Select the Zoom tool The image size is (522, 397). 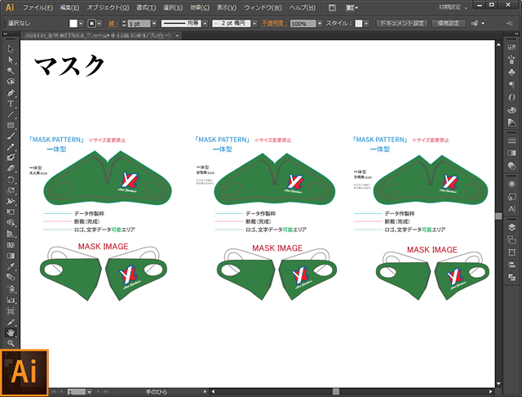point(11,343)
